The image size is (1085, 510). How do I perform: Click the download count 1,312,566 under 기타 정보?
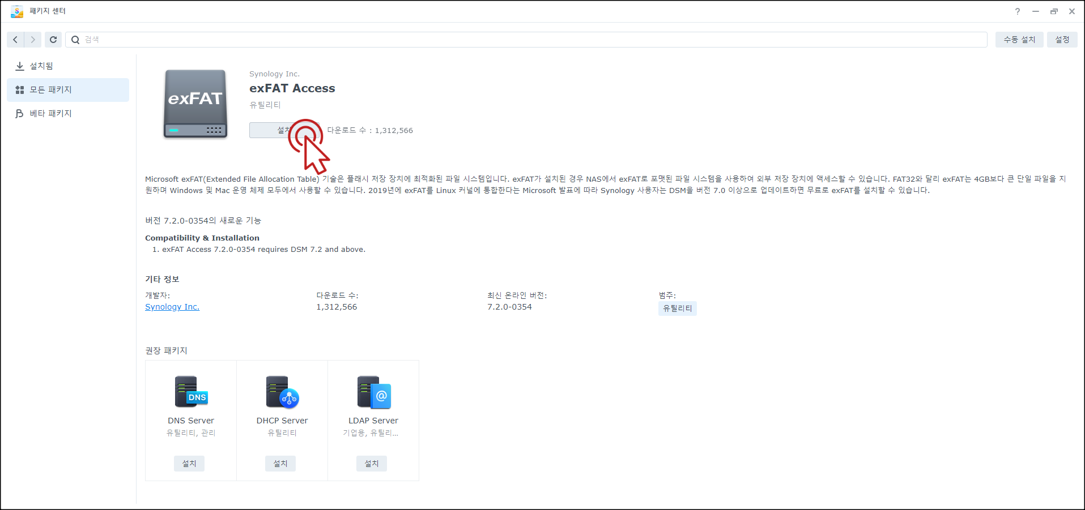(x=337, y=307)
